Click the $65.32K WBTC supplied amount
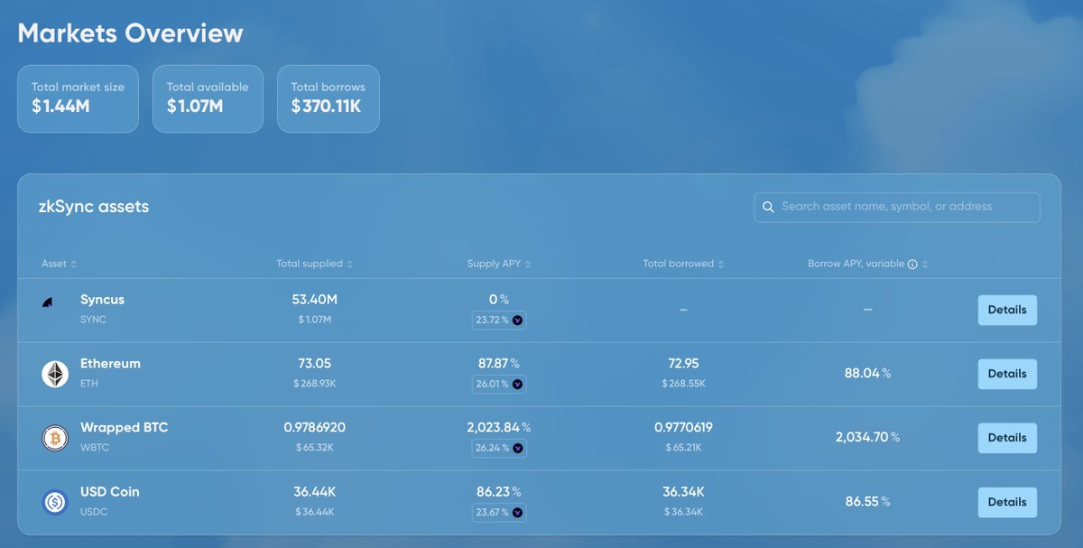 coord(315,448)
